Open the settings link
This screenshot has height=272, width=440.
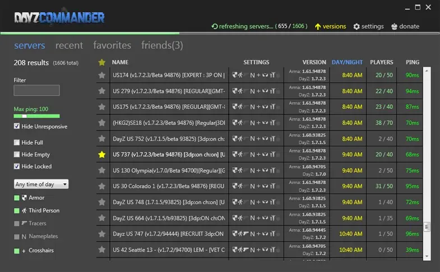click(x=372, y=26)
